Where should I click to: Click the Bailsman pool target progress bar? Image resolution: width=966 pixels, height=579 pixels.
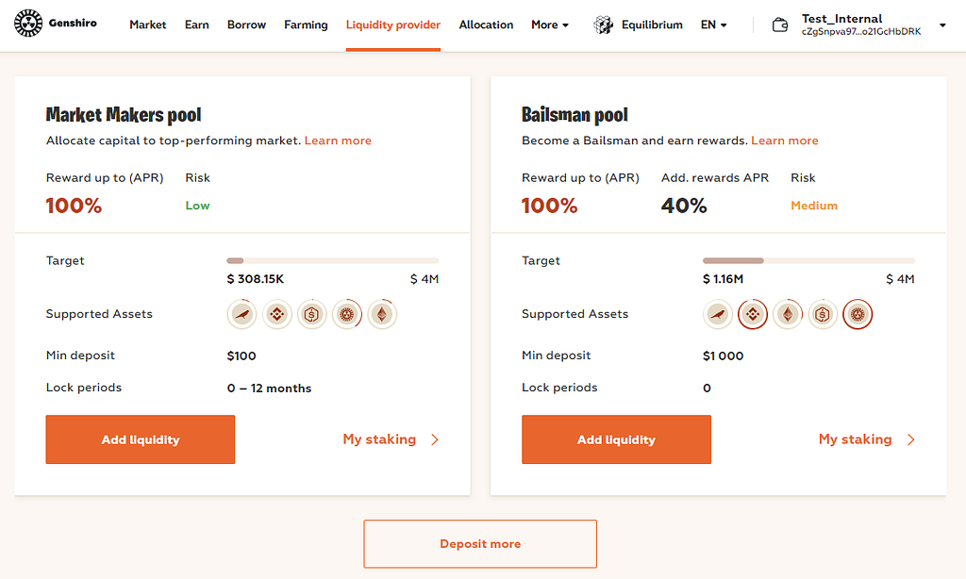click(808, 260)
